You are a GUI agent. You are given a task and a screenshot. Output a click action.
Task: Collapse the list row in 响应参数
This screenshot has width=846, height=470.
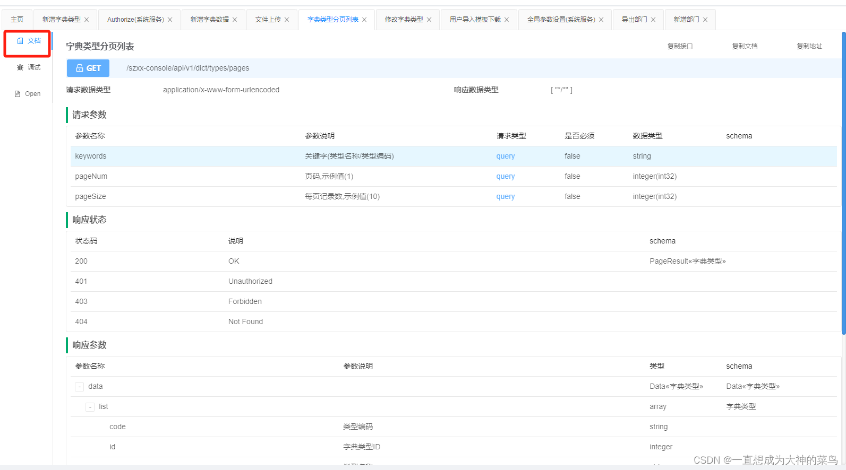[90, 407]
